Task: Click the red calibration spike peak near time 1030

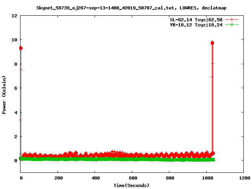Action: pos(212,43)
